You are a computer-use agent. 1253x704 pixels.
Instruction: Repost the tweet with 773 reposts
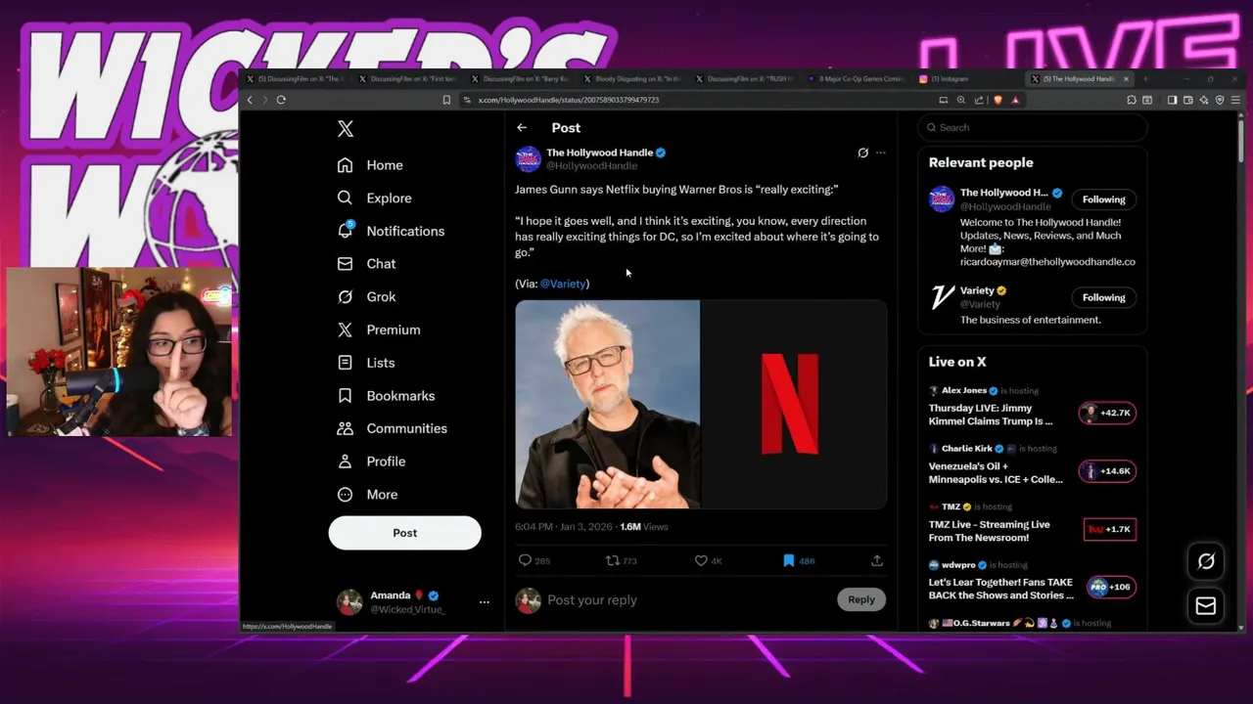(x=622, y=560)
